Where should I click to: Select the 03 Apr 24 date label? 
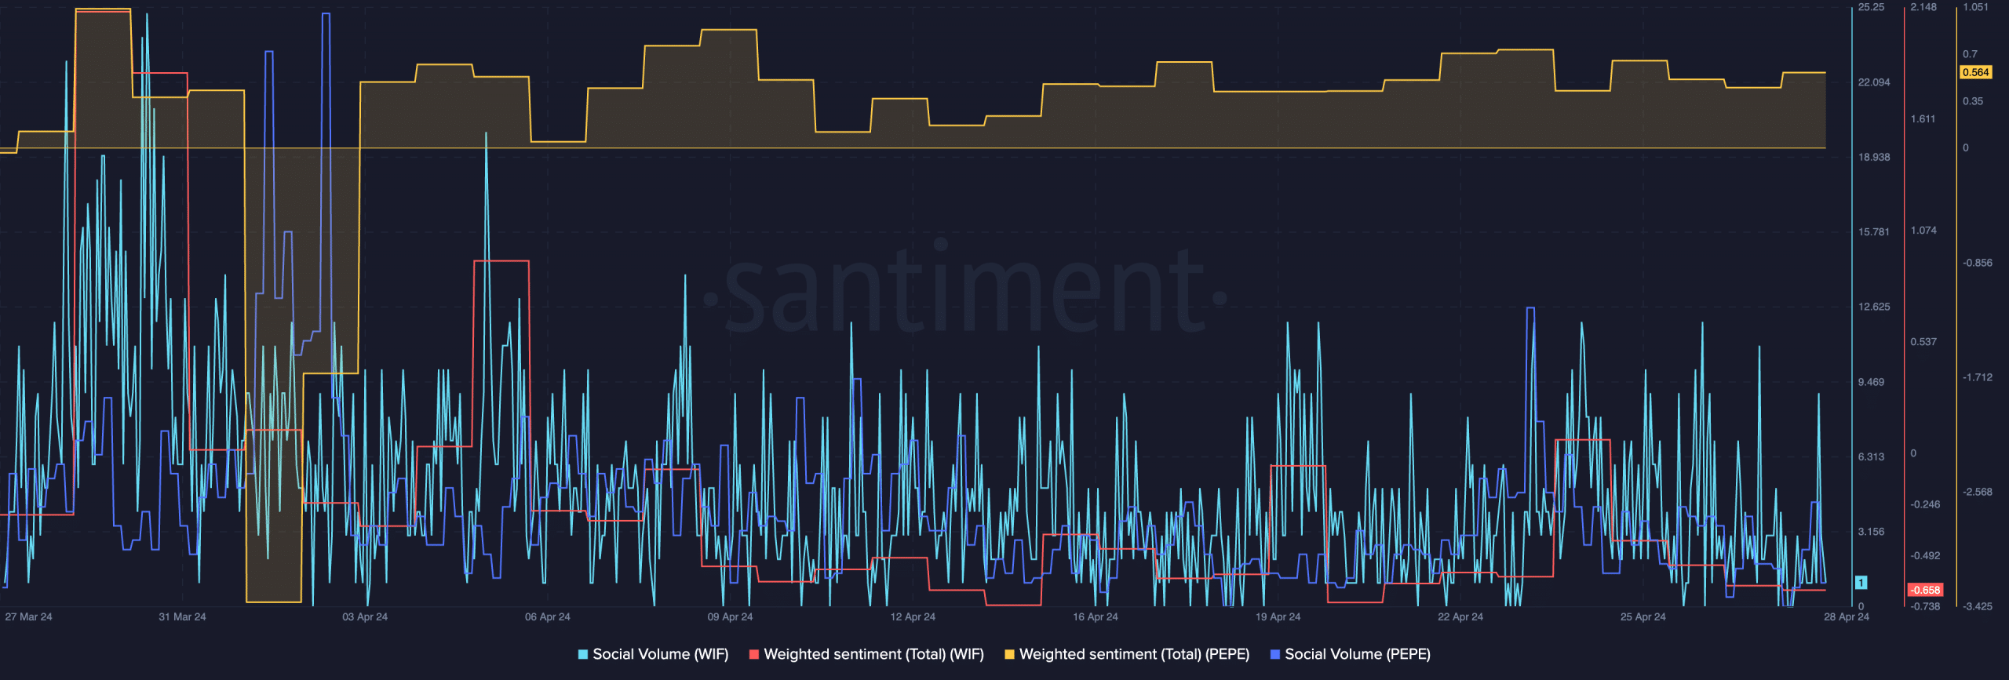click(x=365, y=617)
